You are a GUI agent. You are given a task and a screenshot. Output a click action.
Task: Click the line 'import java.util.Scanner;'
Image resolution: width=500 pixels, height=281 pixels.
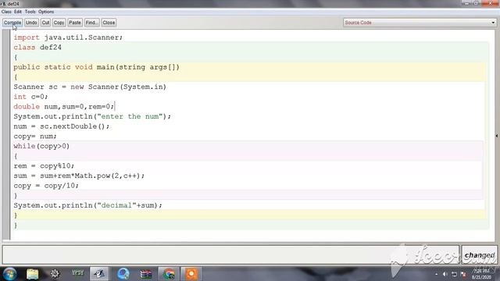(68, 37)
